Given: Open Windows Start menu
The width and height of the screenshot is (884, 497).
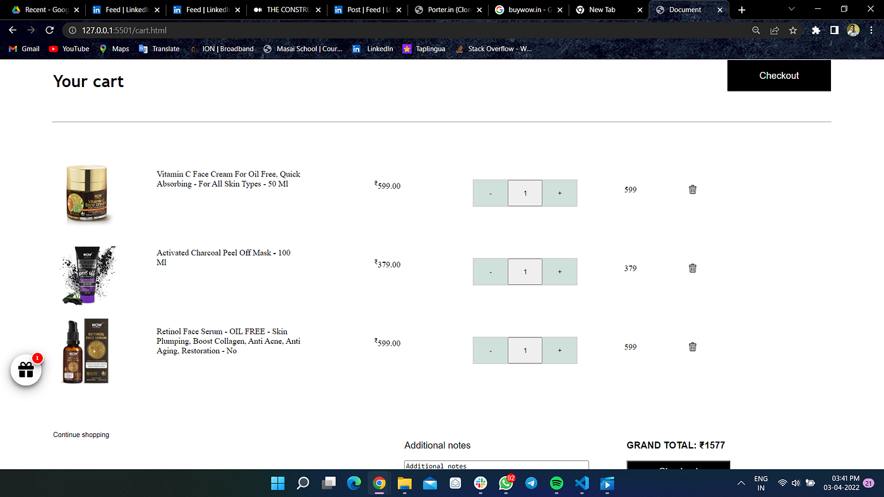Looking at the screenshot, I should 278,484.
